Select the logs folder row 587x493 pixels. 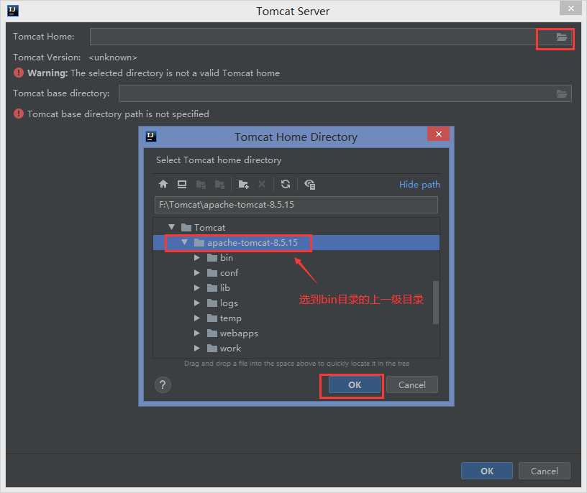click(296, 303)
